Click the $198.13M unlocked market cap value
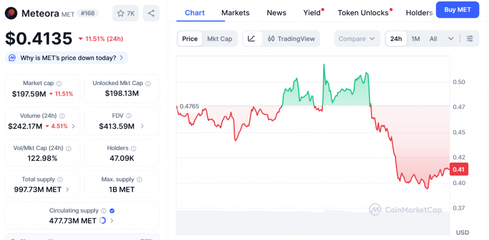The height and width of the screenshot is (240, 489). [x=122, y=93]
